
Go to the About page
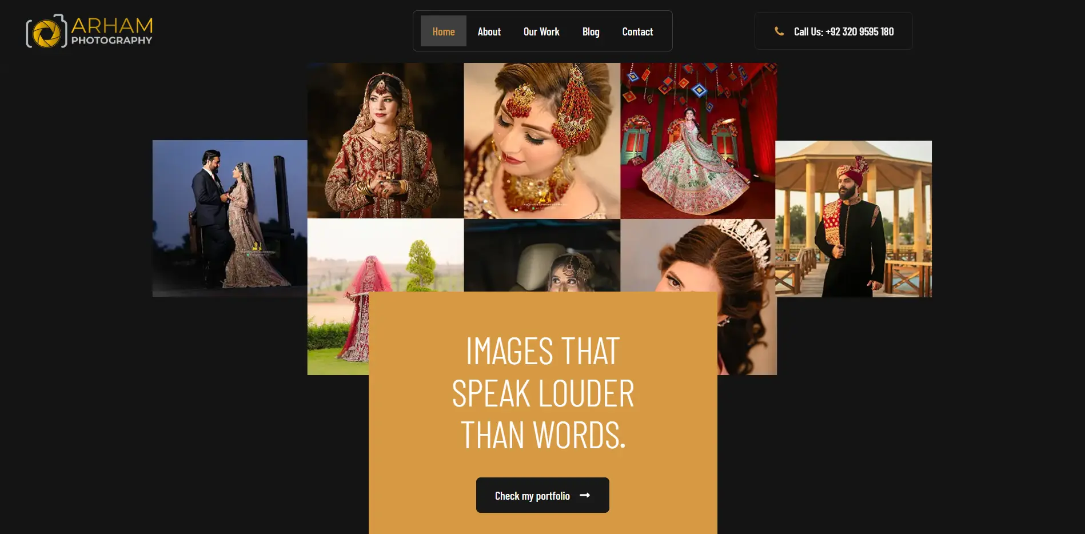(489, 31)
